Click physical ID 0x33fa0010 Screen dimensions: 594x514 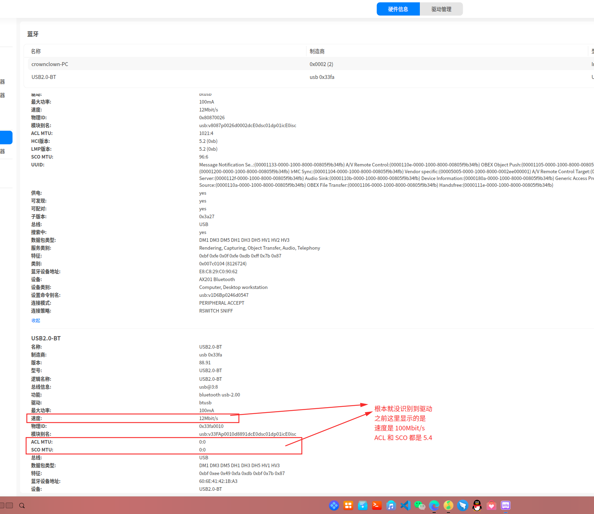[x=211, y=426]
